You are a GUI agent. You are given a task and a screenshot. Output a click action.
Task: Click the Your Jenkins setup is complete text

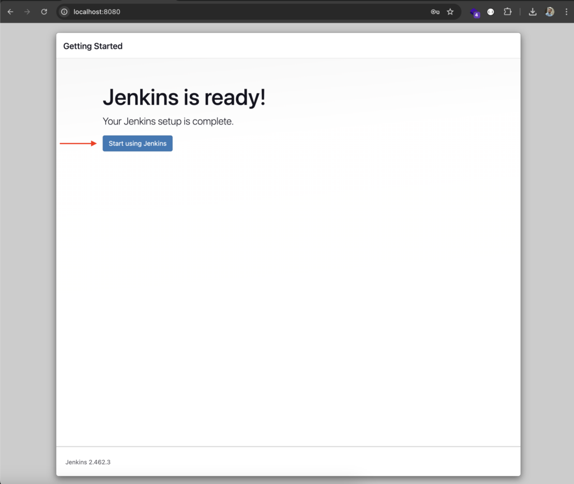click(x=168, y=121)
